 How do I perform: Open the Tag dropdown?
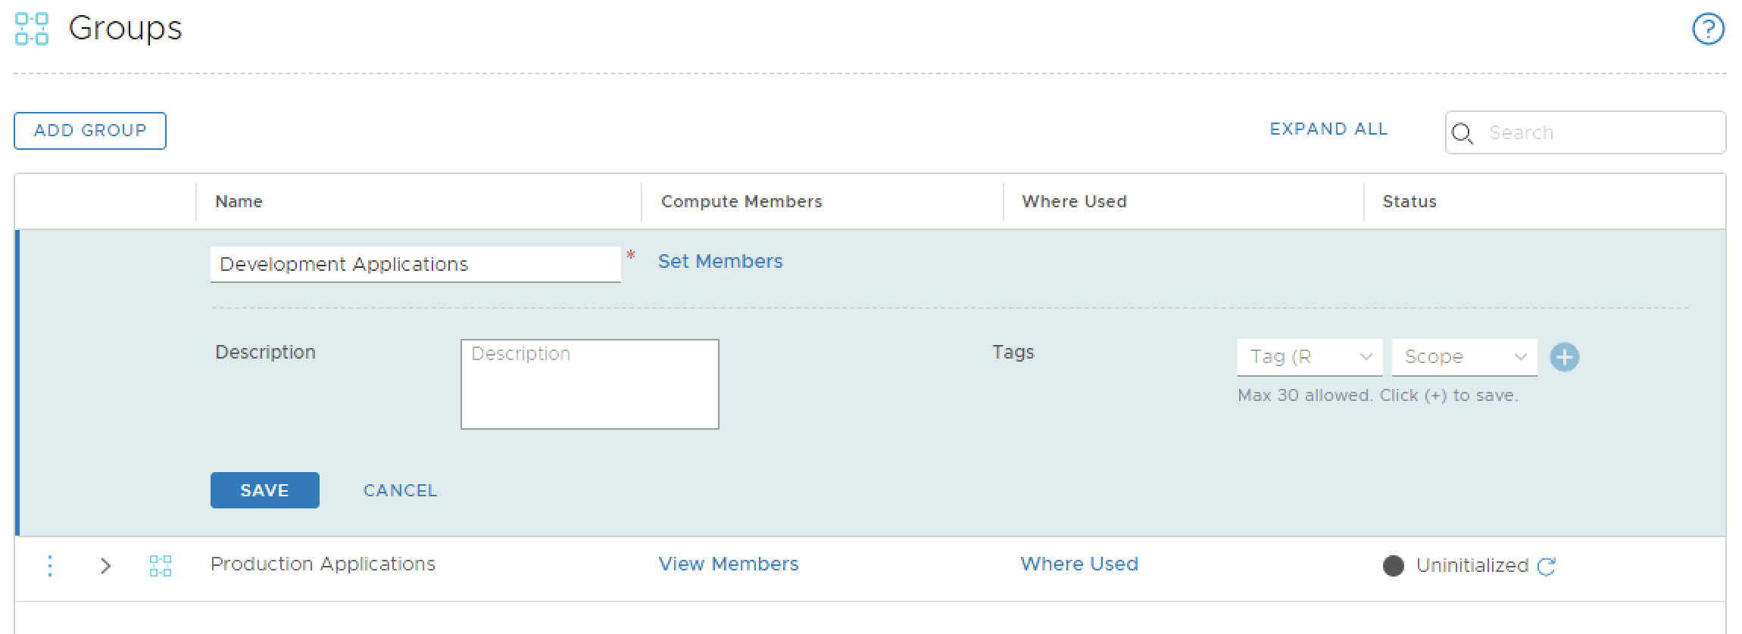1310,357
